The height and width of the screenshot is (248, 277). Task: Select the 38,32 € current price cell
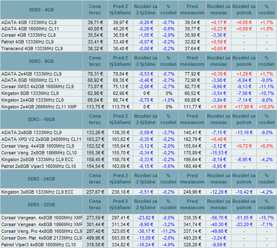pyautogui.click(x=95, y=49)
